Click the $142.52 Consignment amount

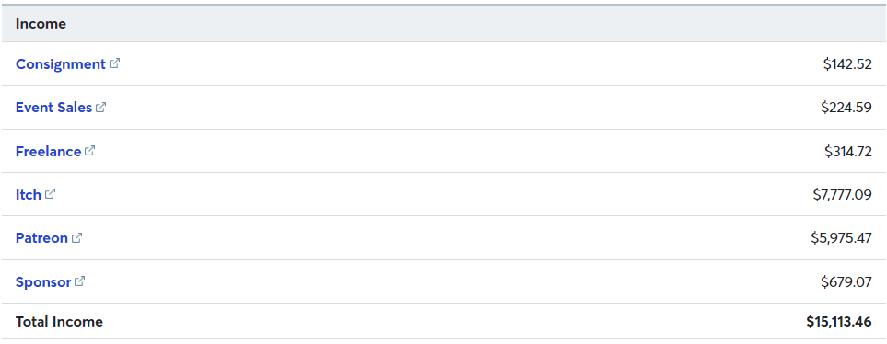point(847,64)
